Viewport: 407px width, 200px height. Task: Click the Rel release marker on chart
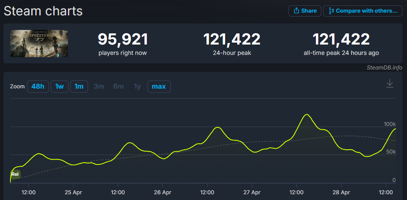[15, 174]
